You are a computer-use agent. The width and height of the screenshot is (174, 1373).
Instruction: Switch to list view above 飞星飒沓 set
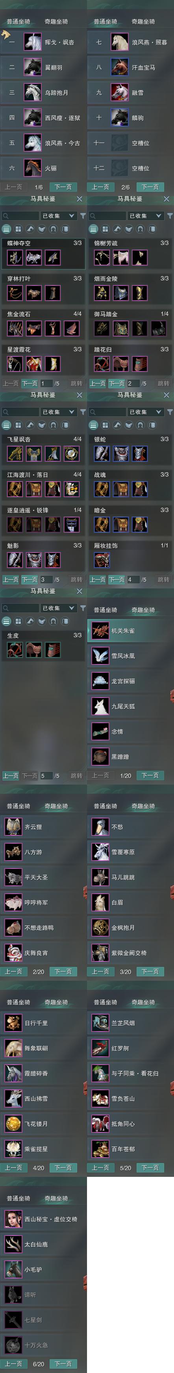6,425
